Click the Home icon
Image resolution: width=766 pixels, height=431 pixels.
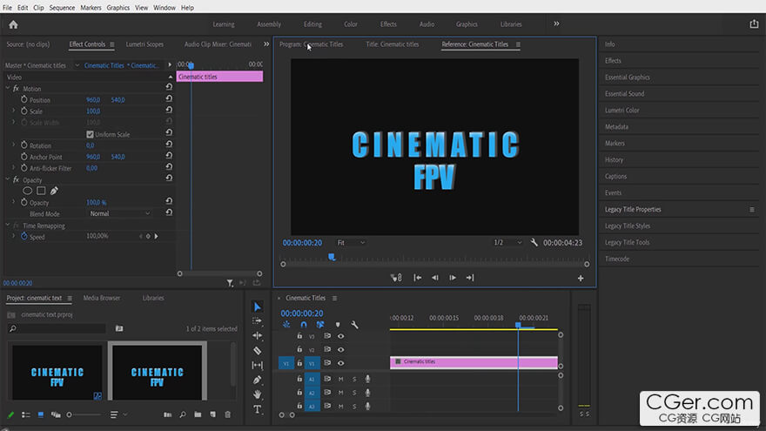pos(13,24)
